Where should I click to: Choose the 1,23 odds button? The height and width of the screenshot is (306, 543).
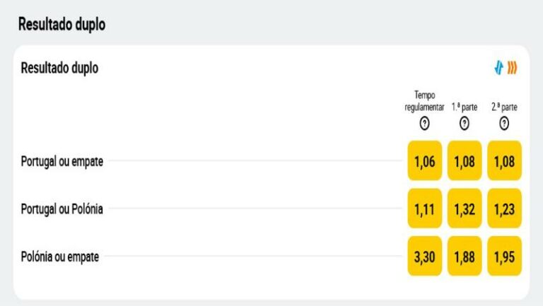coord(504,208)
